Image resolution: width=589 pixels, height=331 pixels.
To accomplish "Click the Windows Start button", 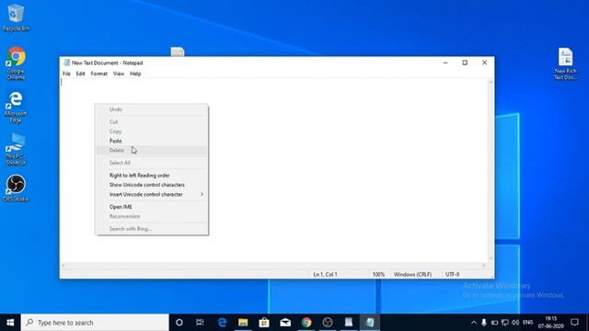I will 10,323.
